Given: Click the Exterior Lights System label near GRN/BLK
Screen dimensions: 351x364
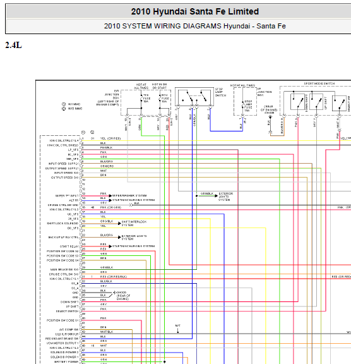Looking at the screenshot, I should click(226, 197).
